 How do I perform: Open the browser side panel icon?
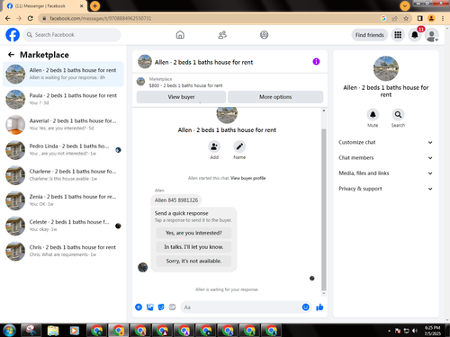pos(420,18)
